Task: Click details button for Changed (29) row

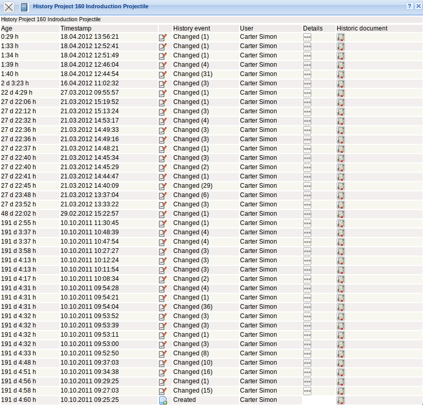Action: click(307, 186)
